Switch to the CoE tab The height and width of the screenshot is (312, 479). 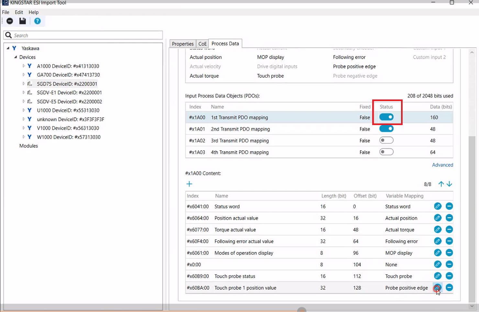point(202,44)
